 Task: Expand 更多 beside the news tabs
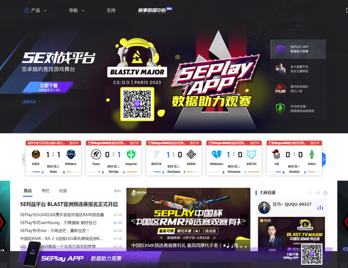pos(117,191)
